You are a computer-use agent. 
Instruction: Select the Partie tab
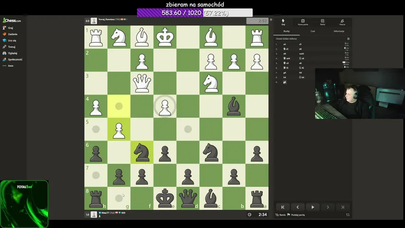pos(322,22)
